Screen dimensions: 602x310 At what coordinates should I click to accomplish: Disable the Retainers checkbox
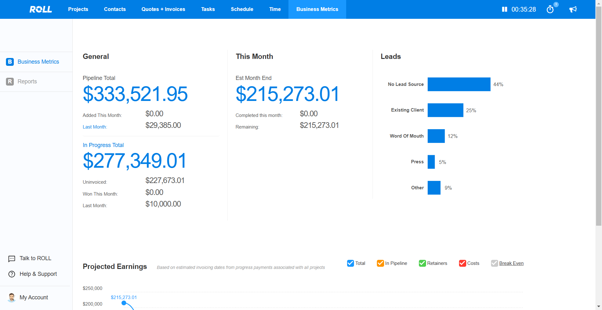coord(422,263)
